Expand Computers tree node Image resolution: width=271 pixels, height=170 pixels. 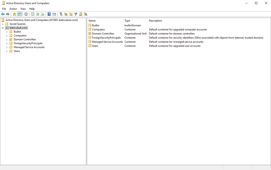click(7, 36)
